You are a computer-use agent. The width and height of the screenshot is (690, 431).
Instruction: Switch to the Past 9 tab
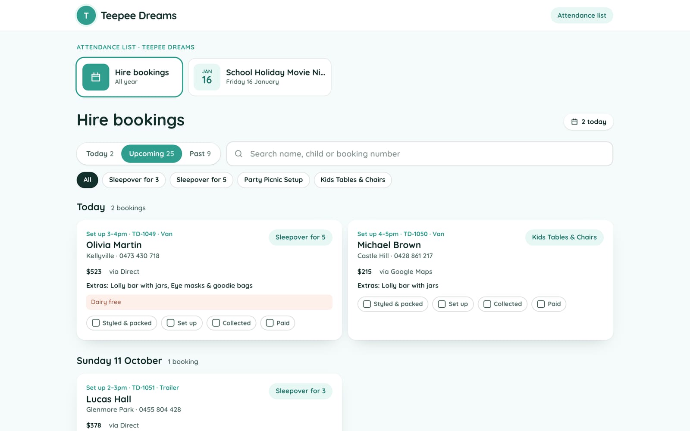point(200,154)
